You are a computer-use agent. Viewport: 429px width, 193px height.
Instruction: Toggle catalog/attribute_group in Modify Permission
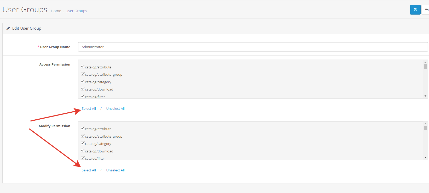pyautogui.click(x=83, y=136)
